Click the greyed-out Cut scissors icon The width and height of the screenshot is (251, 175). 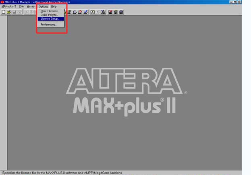(x=27, y=12)
